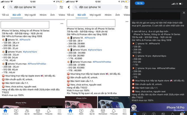Screen dimensions: 187x115
Task: Open pink iPhone 14 Pro image in middle post
Action: [x=81, y=102]
